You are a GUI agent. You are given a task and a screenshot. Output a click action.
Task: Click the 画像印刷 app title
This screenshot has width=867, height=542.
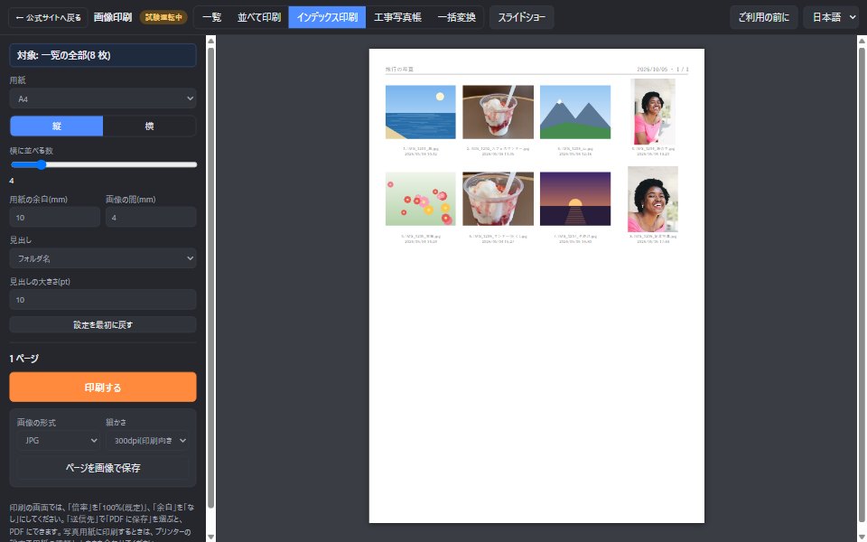pos(113,17)
